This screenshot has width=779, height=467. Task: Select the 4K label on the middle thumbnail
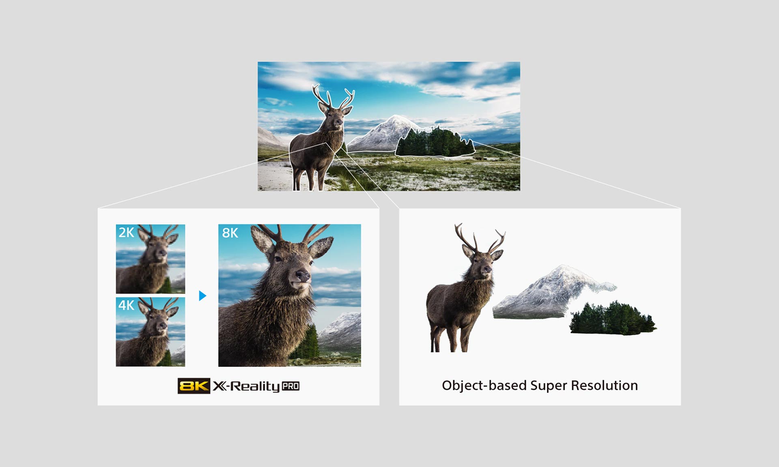coord(127,304)
